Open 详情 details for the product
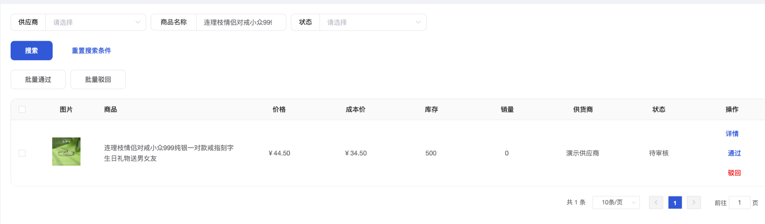Image resolution: width=765 pixels, height=224 pixels. pos(732,134)
